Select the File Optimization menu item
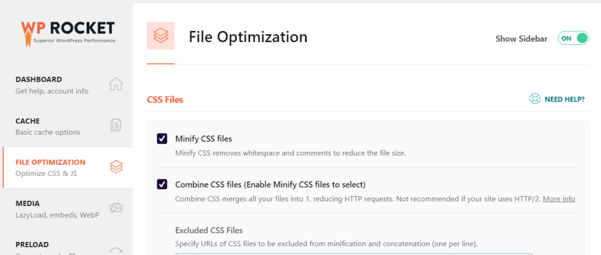601x255 pixels. click(x=68, y=168)
